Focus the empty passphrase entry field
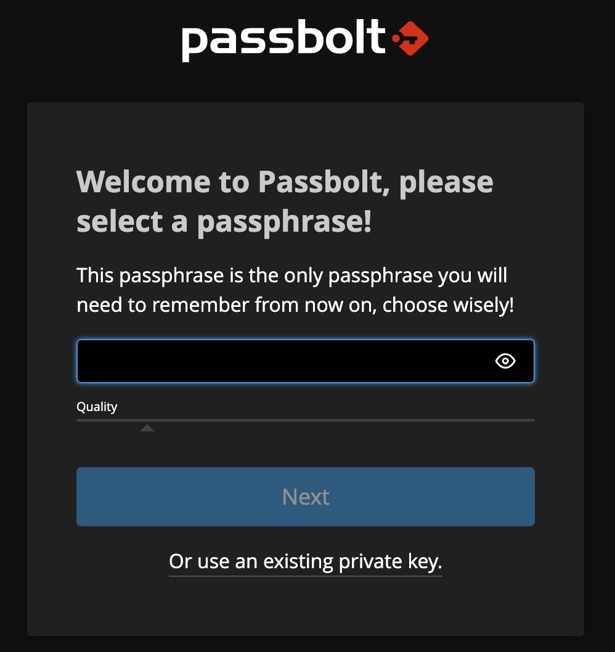 [277, 361]
